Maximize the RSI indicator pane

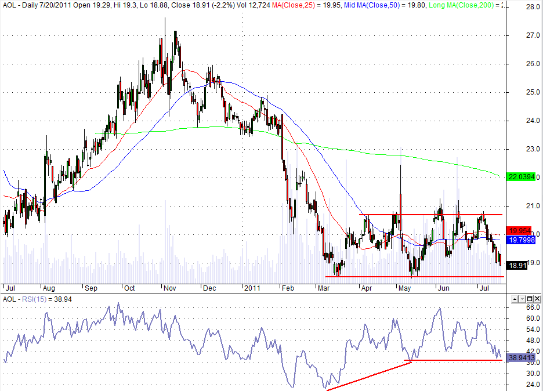pos(530,299)
